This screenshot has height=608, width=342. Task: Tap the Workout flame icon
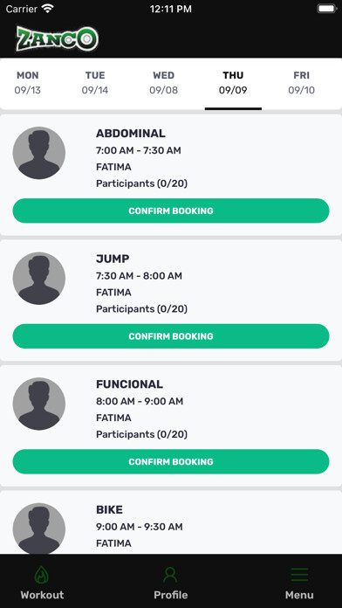pos(42,575)
